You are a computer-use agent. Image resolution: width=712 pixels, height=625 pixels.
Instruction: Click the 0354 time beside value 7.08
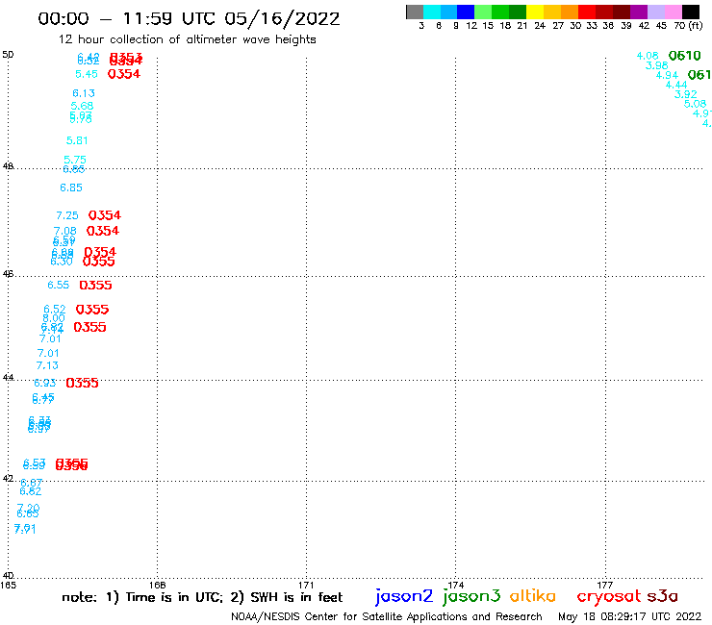coord(103,231)
